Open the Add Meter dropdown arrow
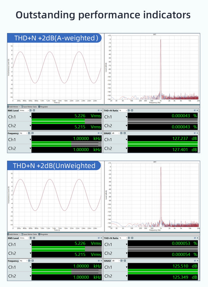This screenshot has height=287, width=208. (19, 107)
